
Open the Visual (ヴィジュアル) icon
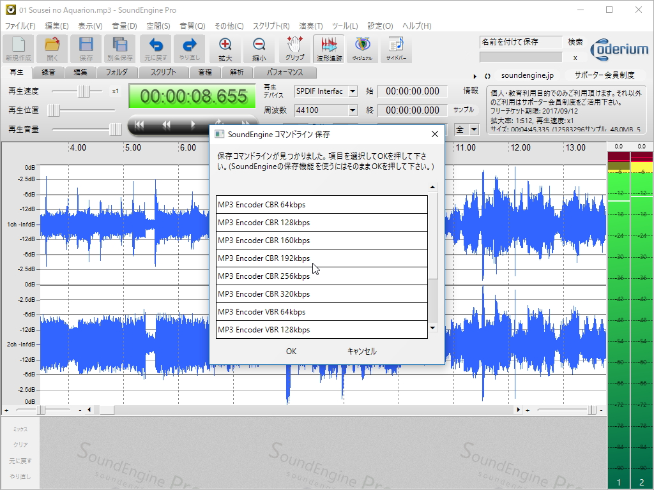coord(363,48)
